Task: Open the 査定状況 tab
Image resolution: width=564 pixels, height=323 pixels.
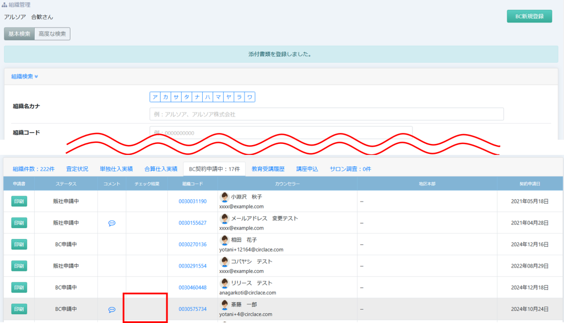Action: (77, 169)
